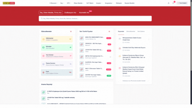Click the pill icon beside CROXİLEX
The image size is (192, 108).
tap(81, 44)
